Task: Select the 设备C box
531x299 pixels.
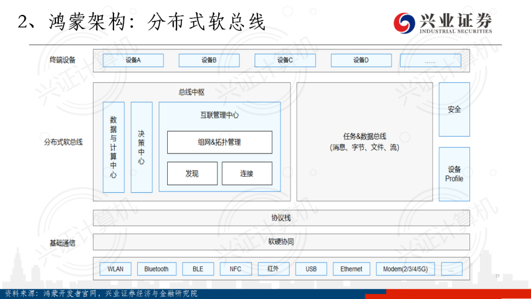Action: click(285, 60)
